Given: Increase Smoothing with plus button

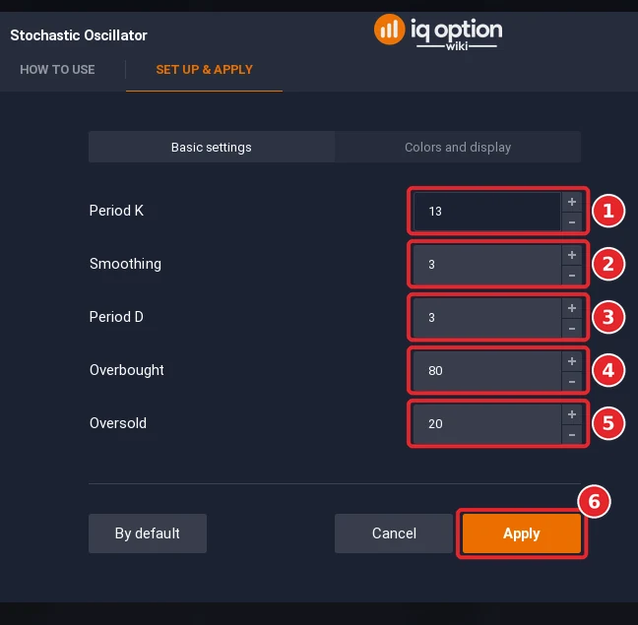Looking at the screenshot, I should tap(572, 255).
